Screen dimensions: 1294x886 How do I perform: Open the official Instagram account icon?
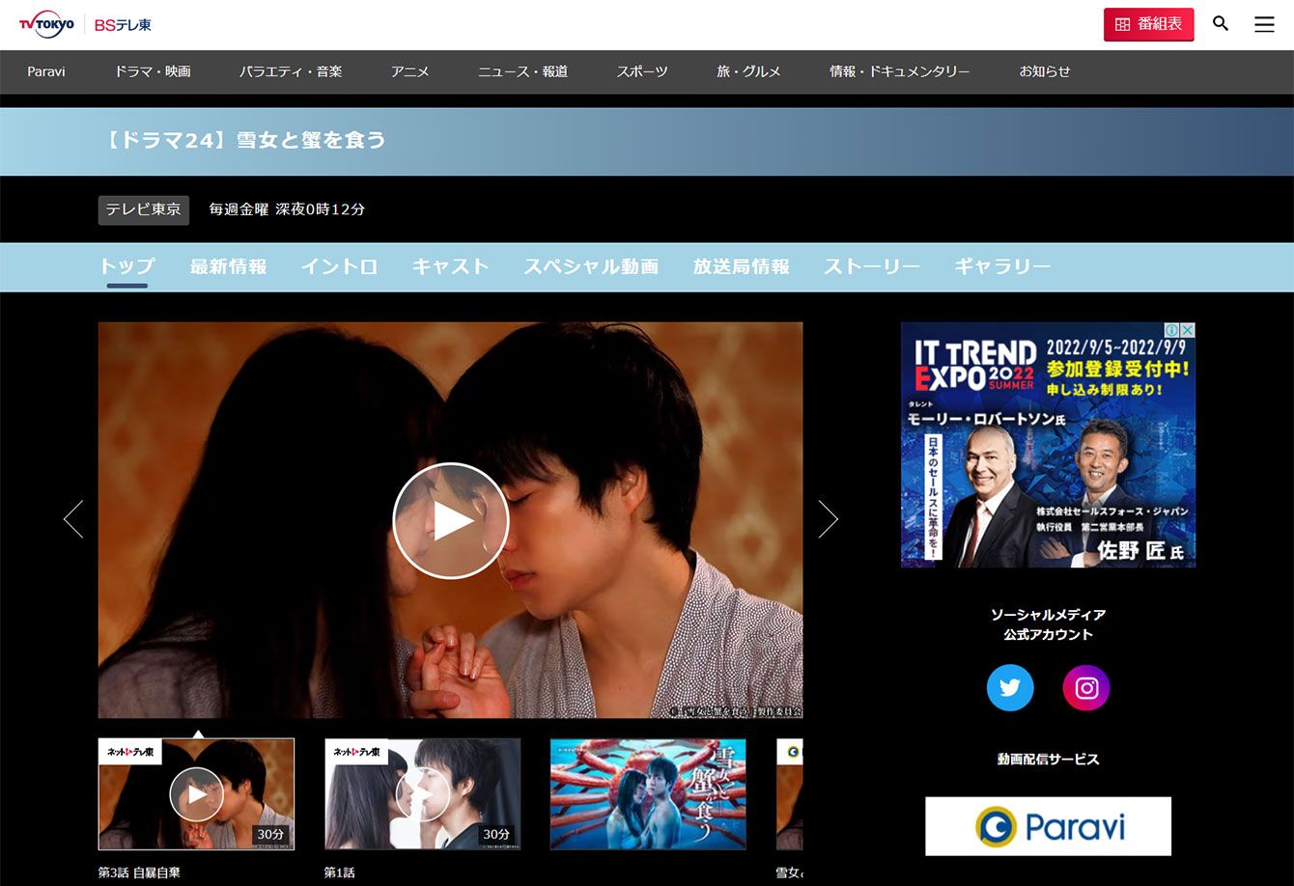(x=1086, y=688)
